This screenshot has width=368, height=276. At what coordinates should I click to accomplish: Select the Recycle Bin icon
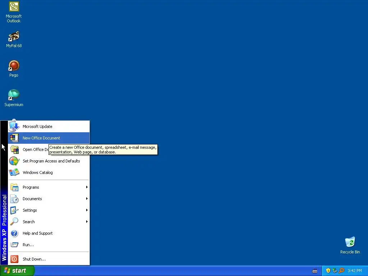[350, 245]
